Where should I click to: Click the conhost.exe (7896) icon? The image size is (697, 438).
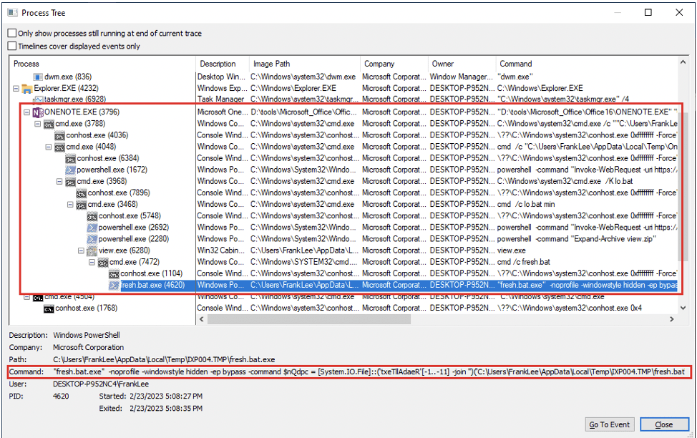pos(81,193)
